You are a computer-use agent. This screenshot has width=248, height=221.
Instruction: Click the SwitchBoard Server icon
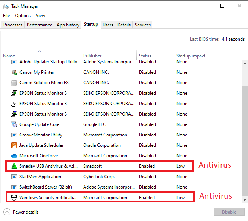tap(14, 187)
